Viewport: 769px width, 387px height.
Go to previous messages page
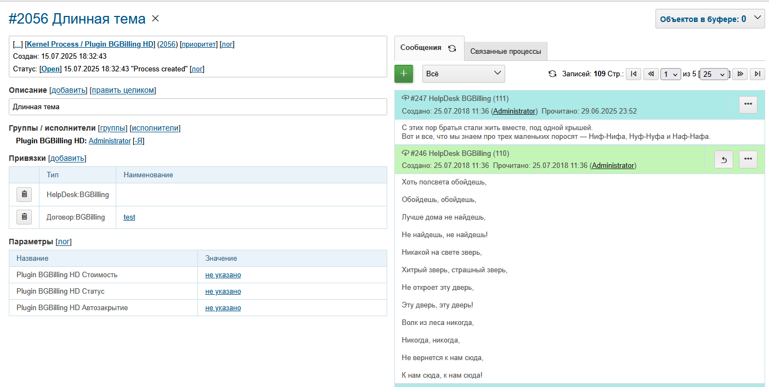(651, 73)
